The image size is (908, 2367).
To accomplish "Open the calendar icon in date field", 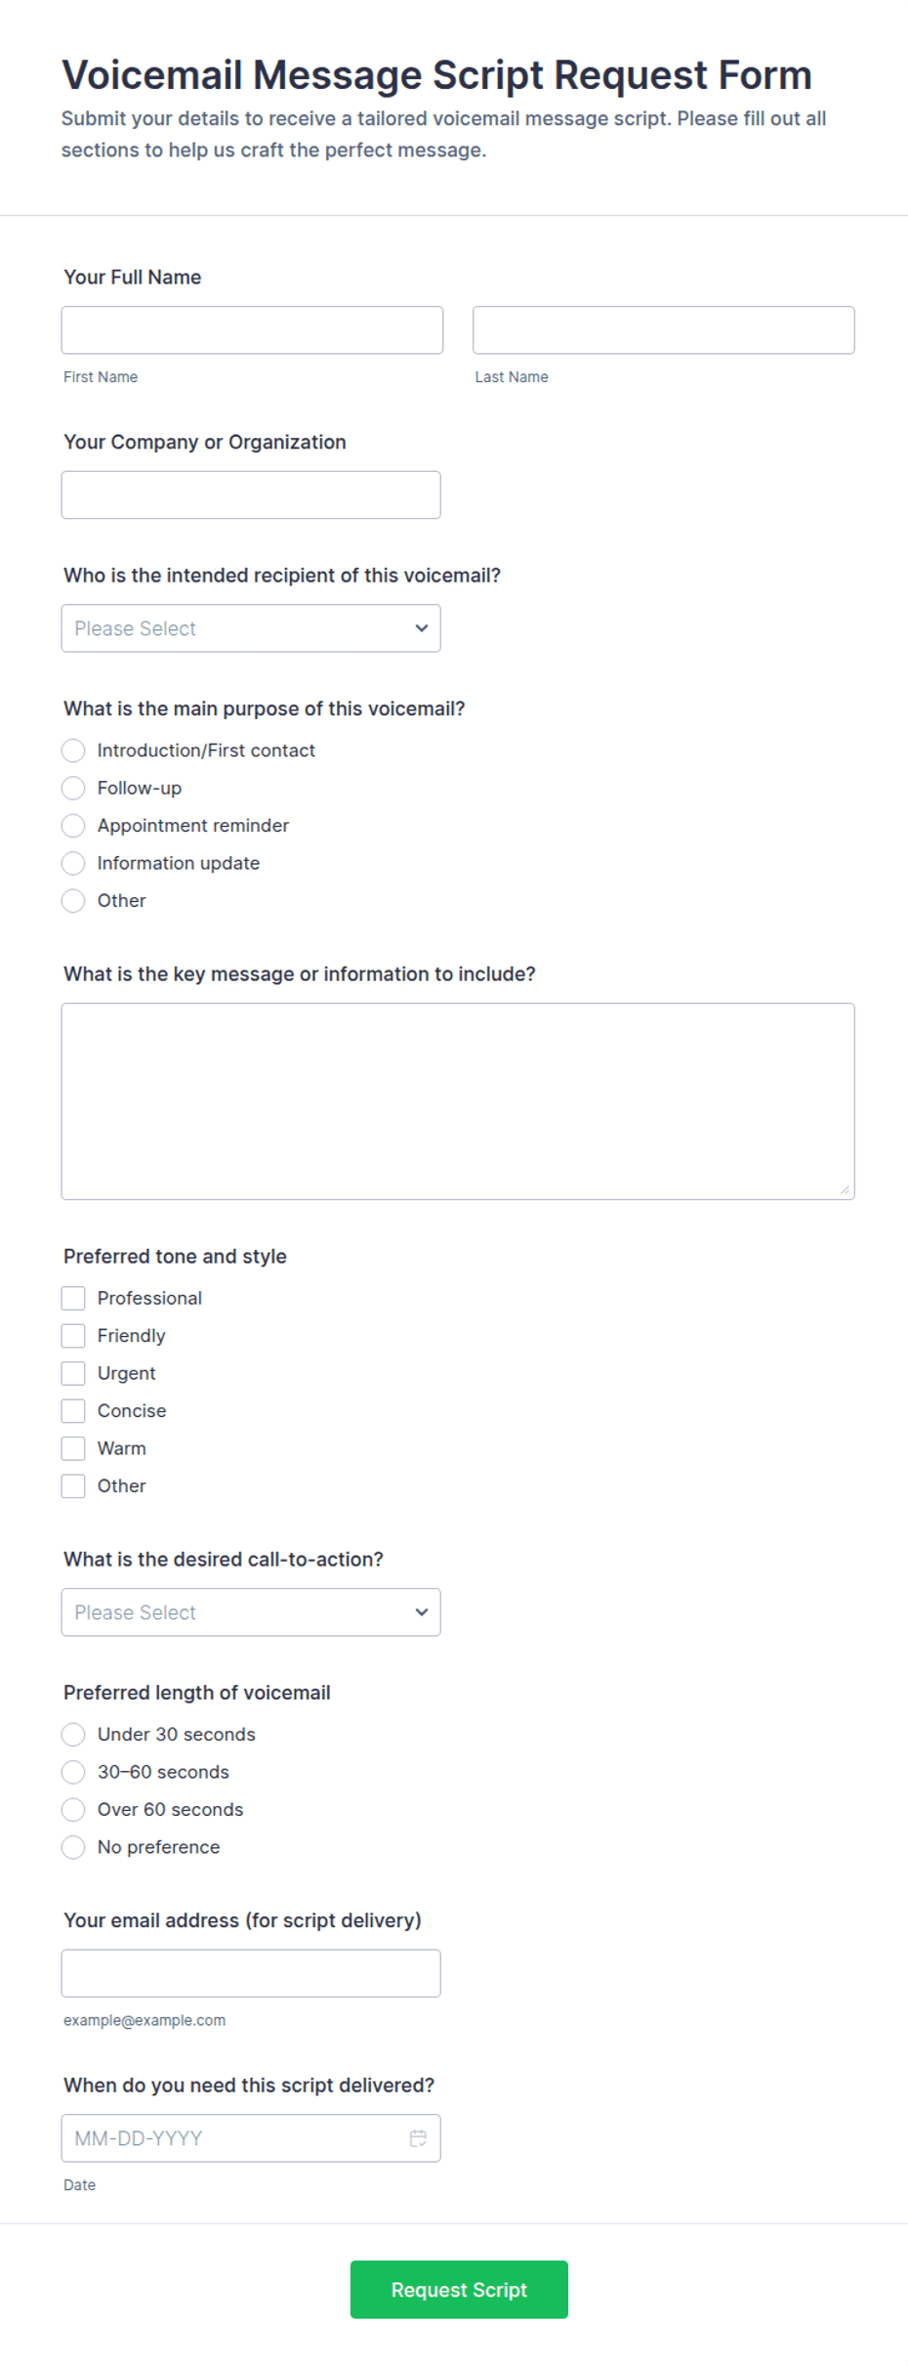I will [x=418, y=2137].
